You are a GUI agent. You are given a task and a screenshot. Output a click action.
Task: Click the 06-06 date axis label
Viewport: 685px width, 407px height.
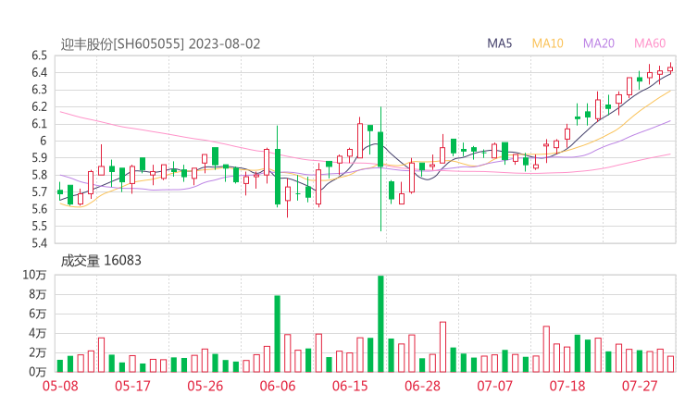coord(278,386)
